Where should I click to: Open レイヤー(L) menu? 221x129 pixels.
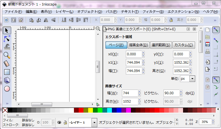tap(64, 12)
